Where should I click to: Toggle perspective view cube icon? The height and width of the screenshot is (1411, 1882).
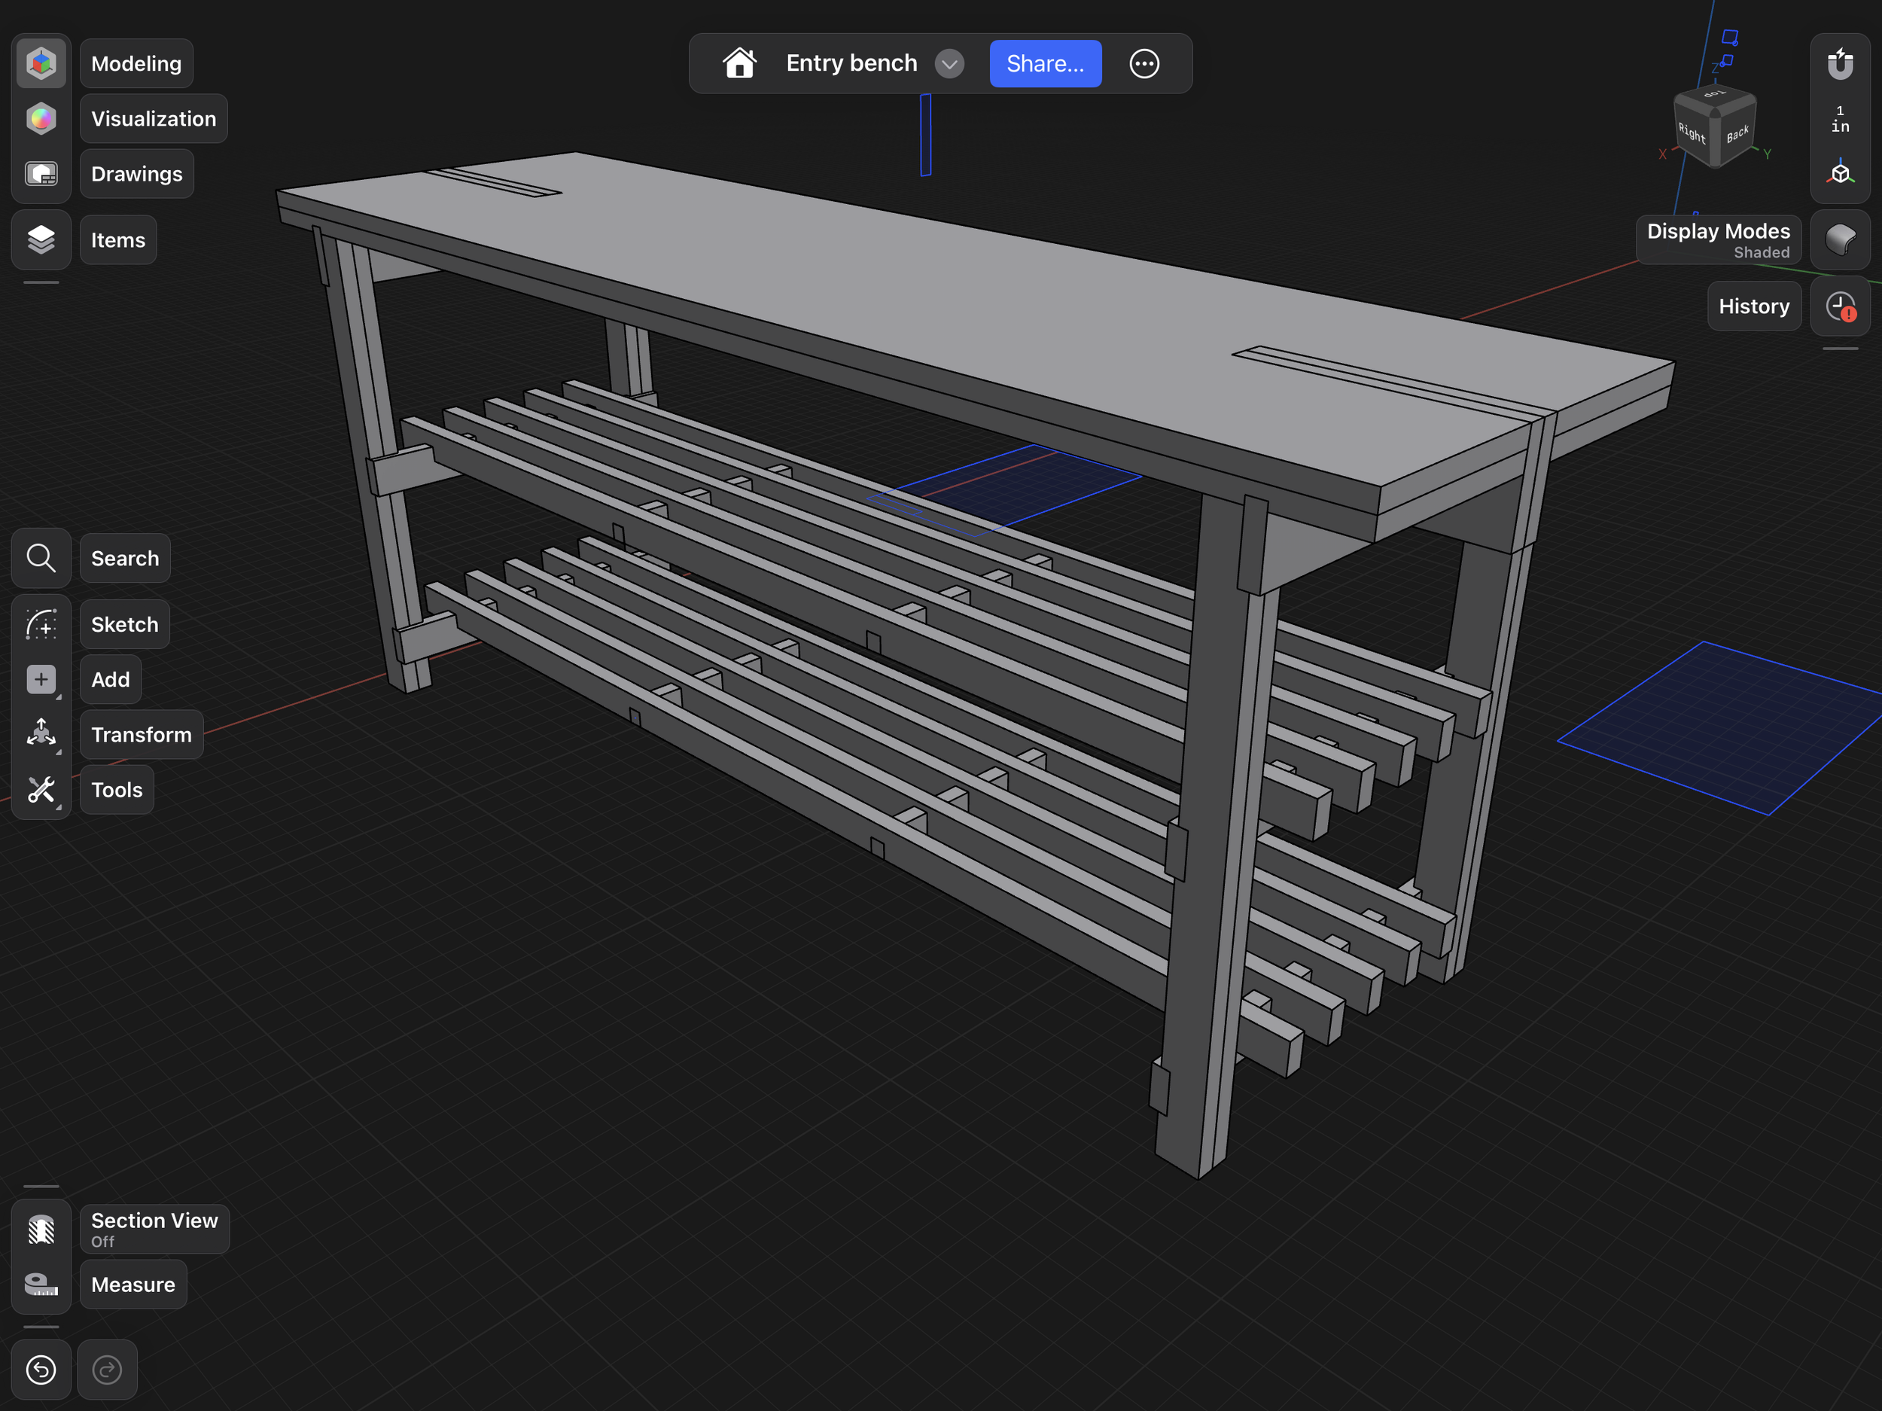coord(1839,174)
